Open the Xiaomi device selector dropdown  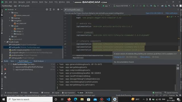point(122,6)
